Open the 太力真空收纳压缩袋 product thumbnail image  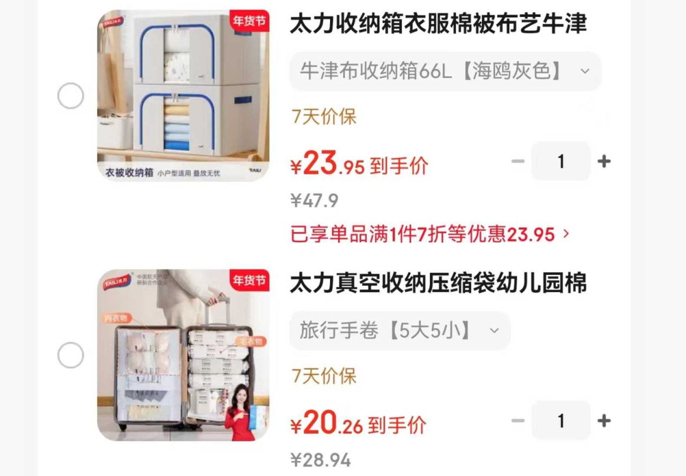click(x=183, y=355)
